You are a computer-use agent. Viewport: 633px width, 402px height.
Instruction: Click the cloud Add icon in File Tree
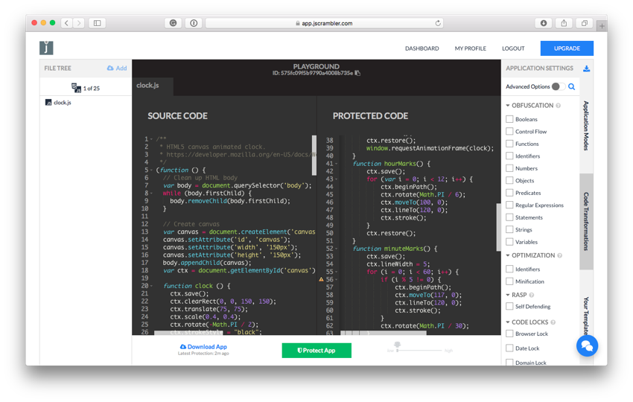tap(110, 68)
